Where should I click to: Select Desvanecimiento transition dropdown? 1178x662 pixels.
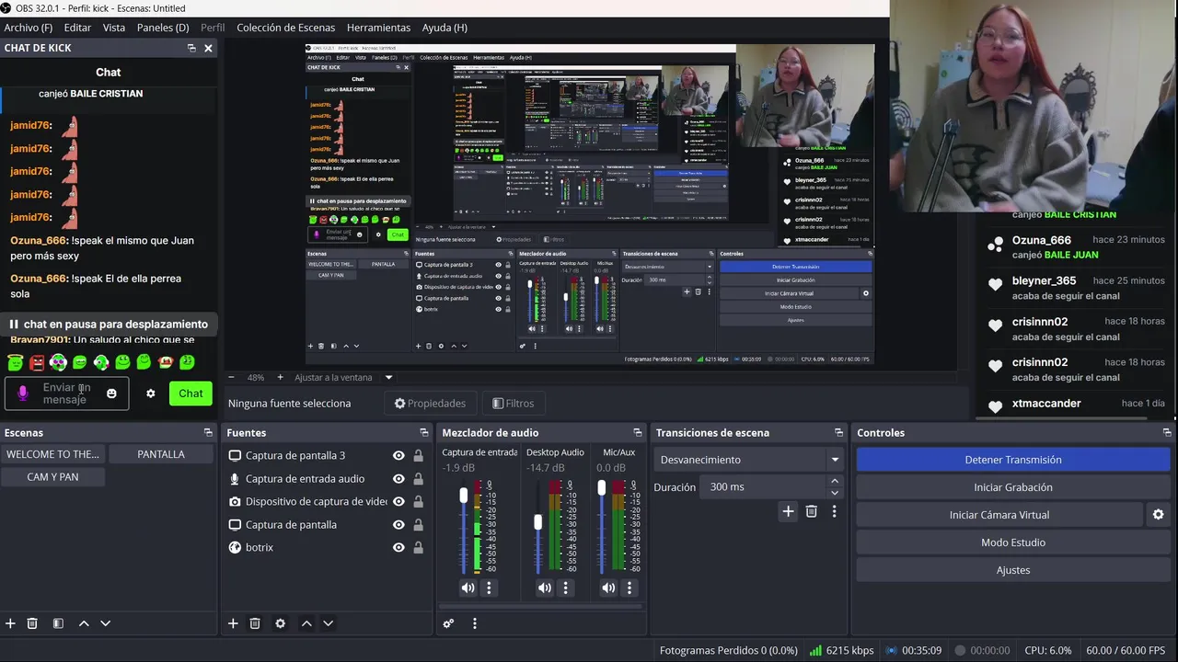tap(749, 460)
